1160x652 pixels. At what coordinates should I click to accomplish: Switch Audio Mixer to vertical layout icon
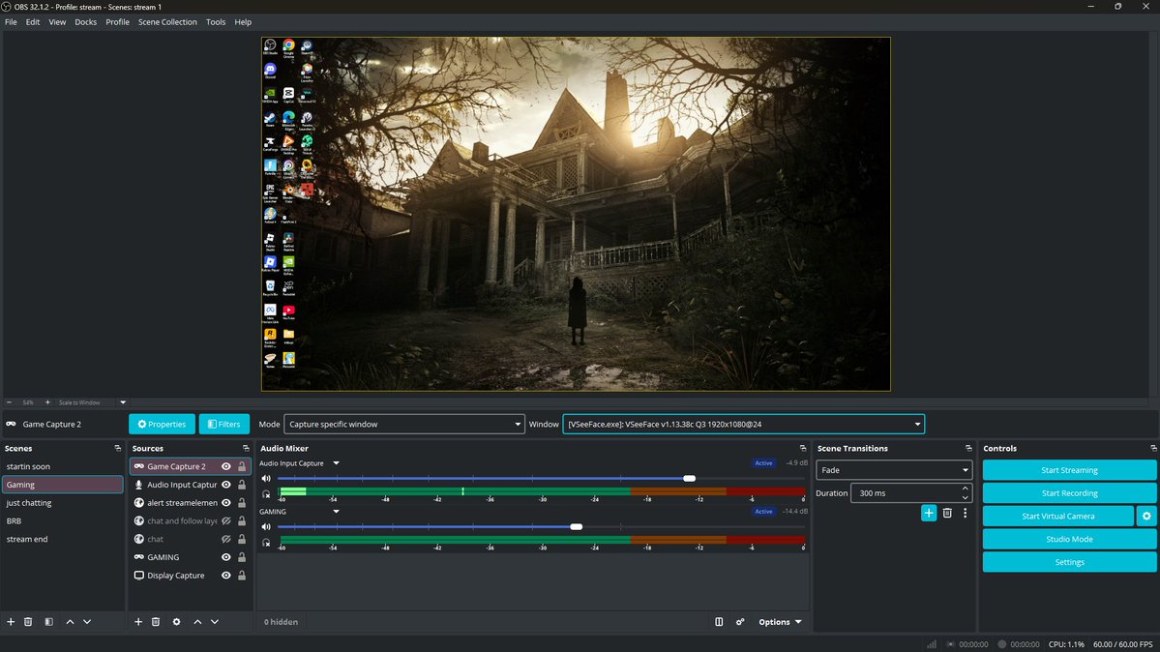(719, 622)
